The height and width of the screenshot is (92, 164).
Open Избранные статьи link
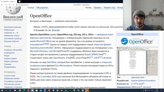coord(12,36)
